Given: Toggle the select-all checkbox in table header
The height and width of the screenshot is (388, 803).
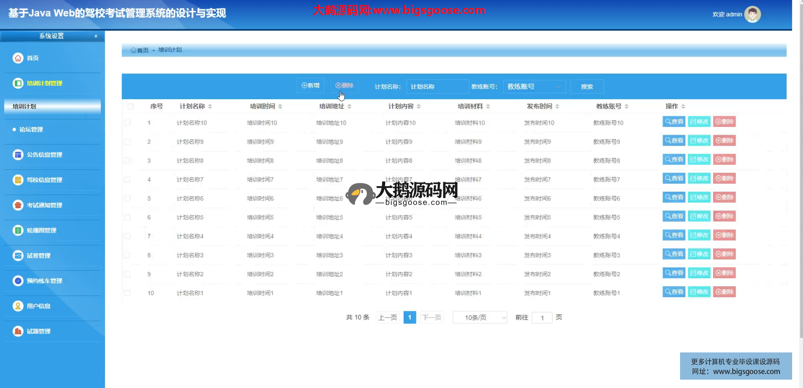Looking at the screenshot, I should tap(130, 106).
